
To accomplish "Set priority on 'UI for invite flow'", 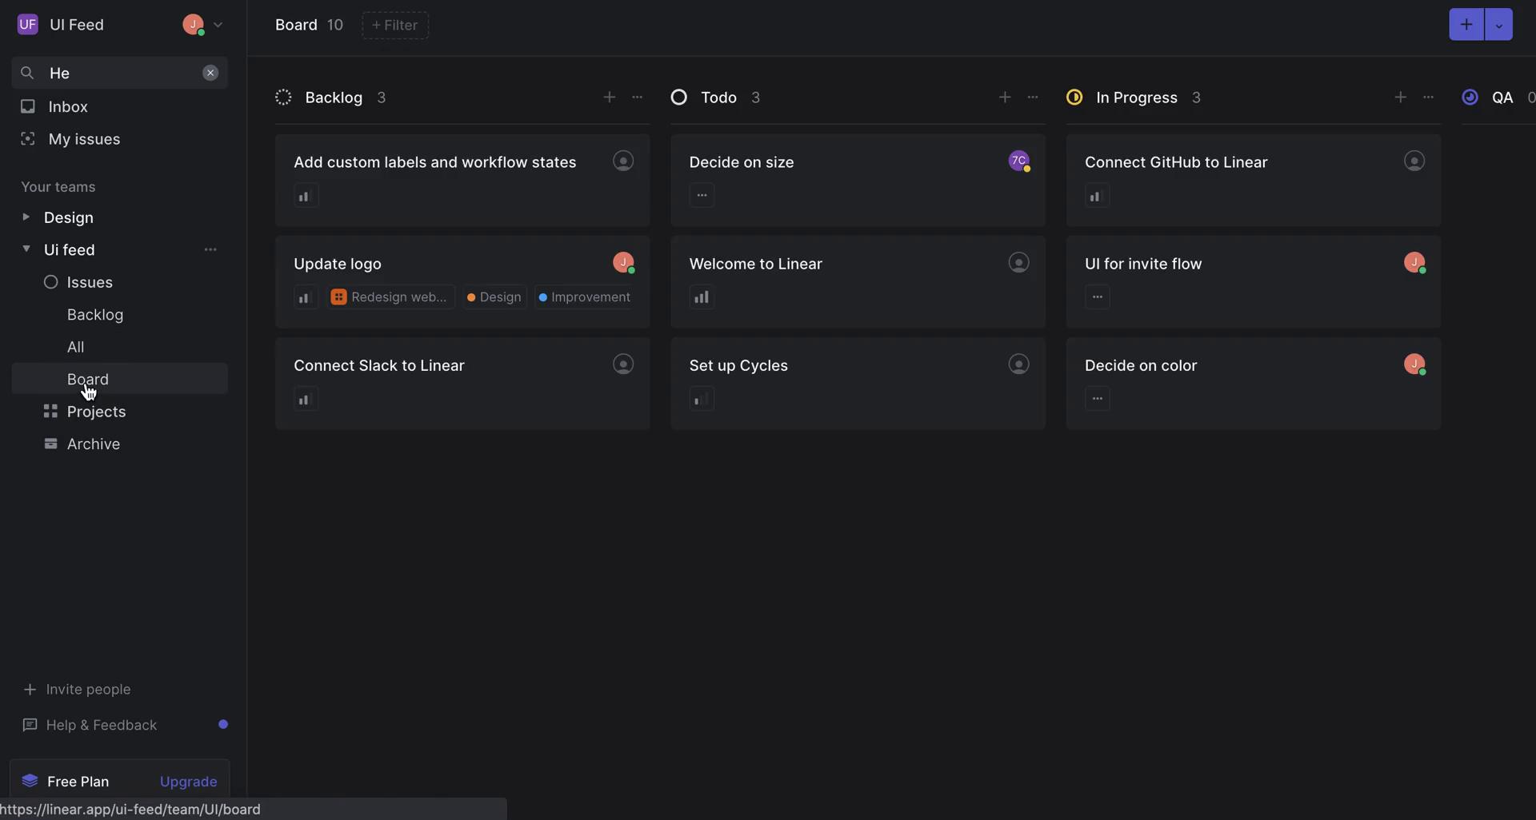I will tap(1097, 297).
